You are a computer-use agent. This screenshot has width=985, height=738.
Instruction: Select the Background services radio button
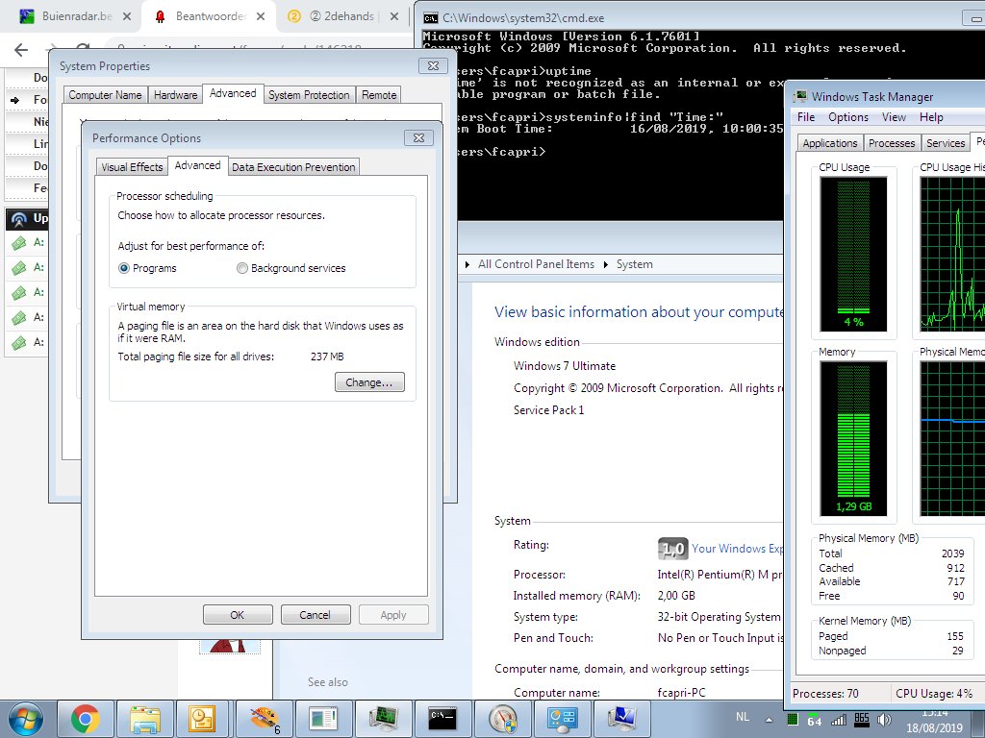point(241,268)
